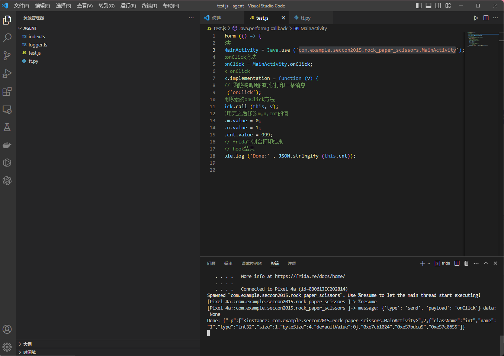This screenshot has height=356, width=504.
Task: Toggle the bottom panel layout button
Action: tap(428, 6)
